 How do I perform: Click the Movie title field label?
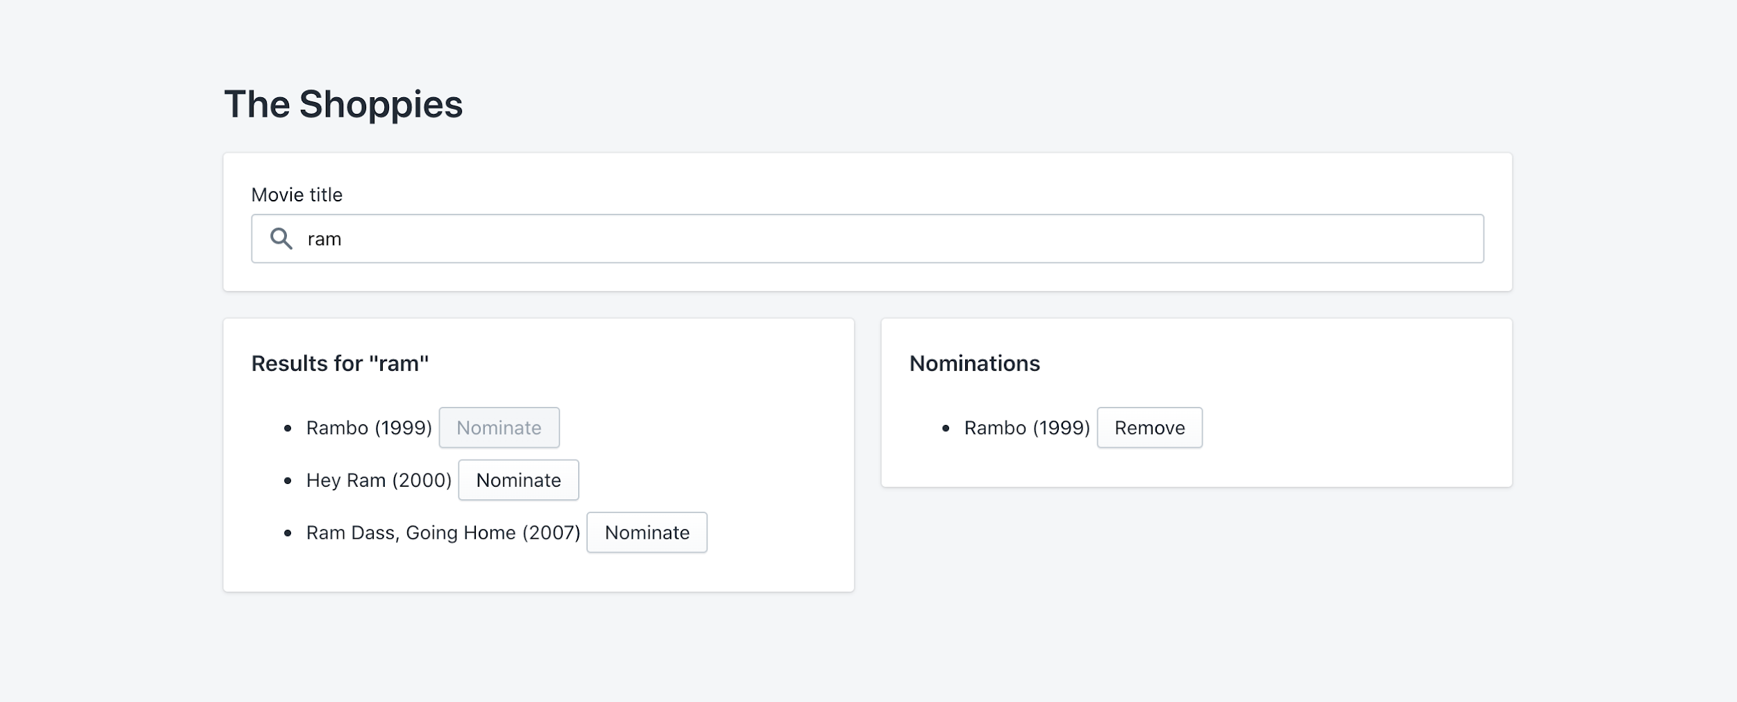tap(297, 194)
